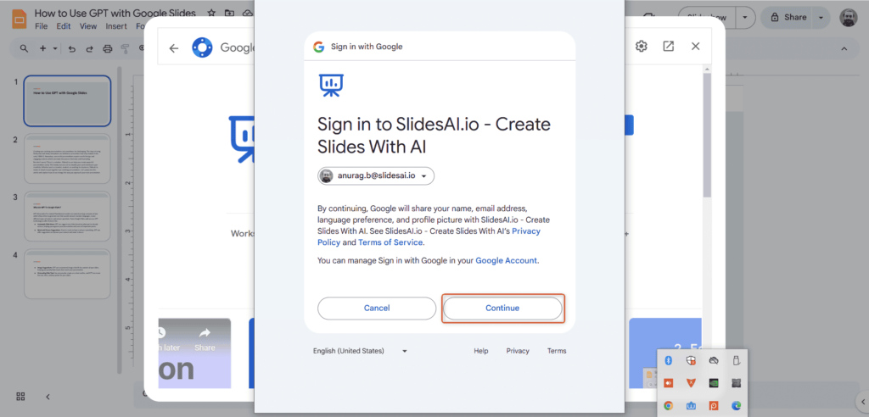Click the Bluetooth icon in system tray
Screen dimensions: 869x417
(x=669, y=360)
